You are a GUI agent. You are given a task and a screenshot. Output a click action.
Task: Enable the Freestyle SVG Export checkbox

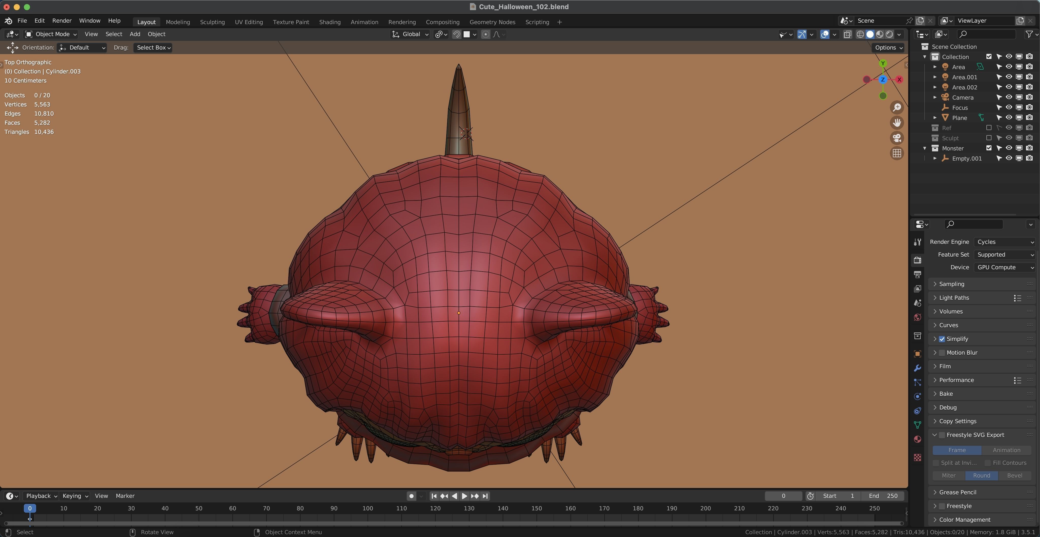tap(942, 435)
